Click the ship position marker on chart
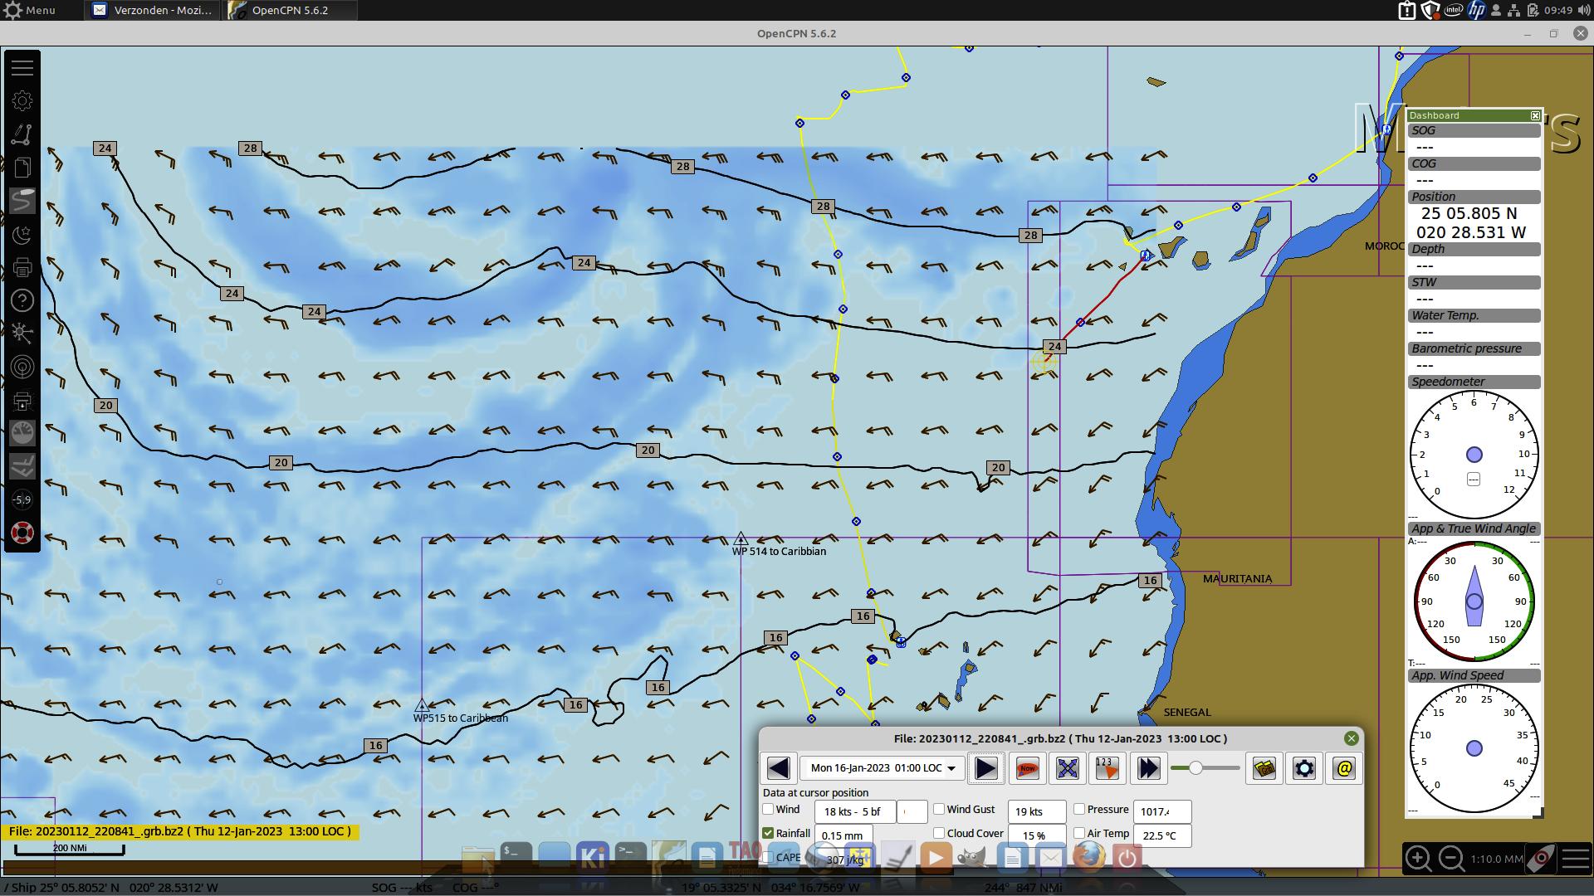 pos(1044,362)
